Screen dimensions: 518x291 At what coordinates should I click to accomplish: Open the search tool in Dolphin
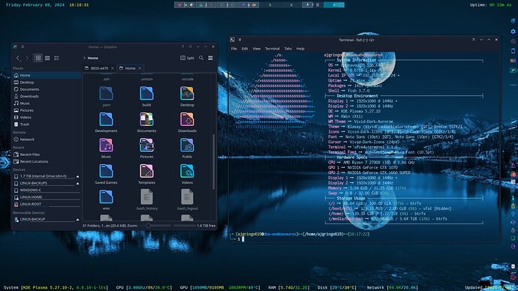point(201,58)
